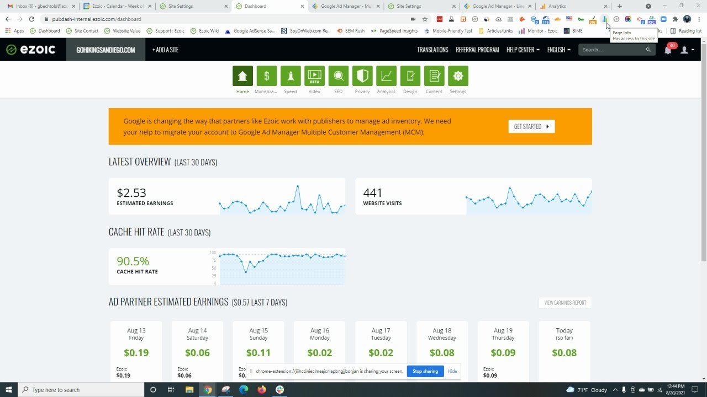The width and height of the screenshot is (707, 397).
Task: Open Translations in top menu
Action: click(432, 50)
